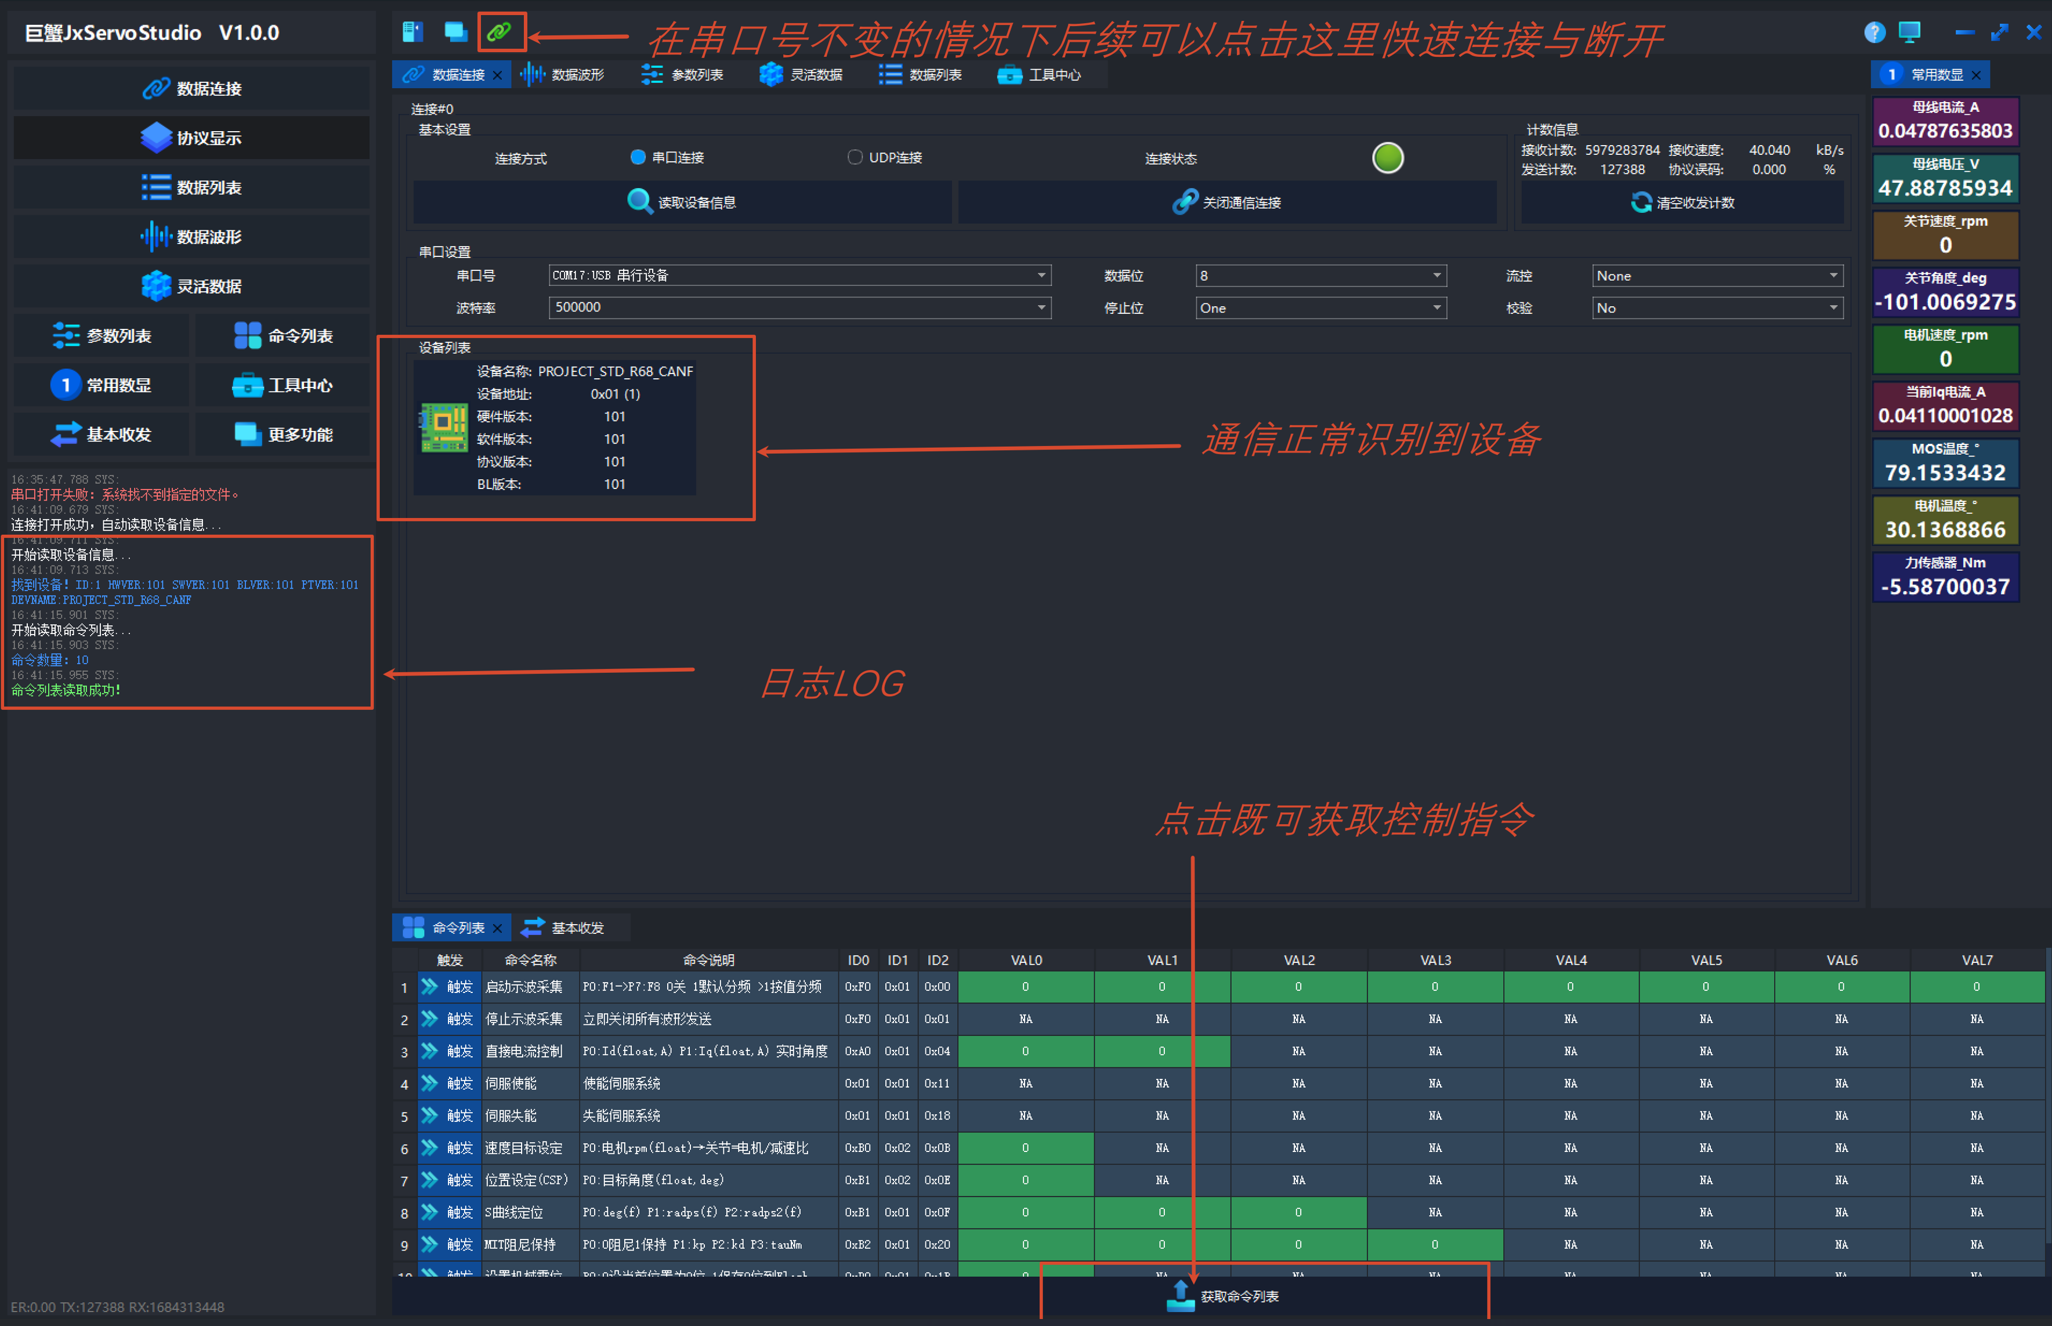Switch to the 数据波形 tab
Screen dimensions: 2052x1326
[564, 75]
